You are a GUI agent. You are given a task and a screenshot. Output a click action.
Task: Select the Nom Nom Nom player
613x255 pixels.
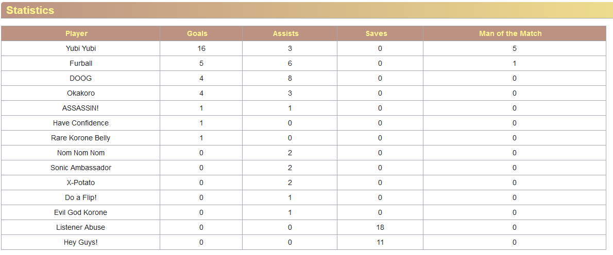pos(81,153)
